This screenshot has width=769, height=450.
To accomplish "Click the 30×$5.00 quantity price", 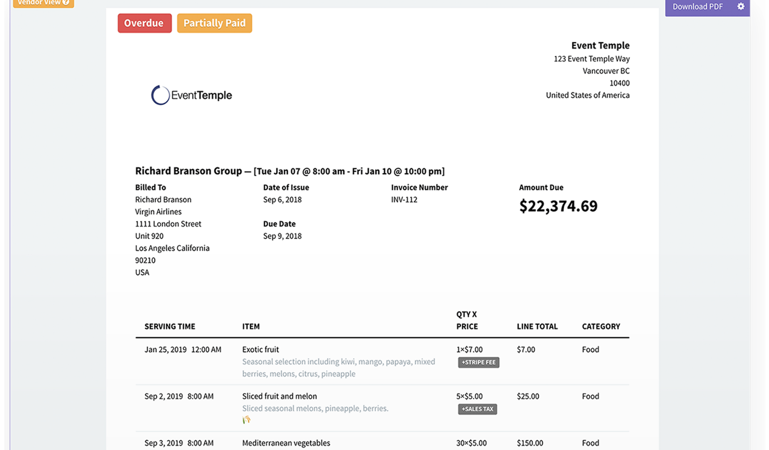I will point(471,443).
